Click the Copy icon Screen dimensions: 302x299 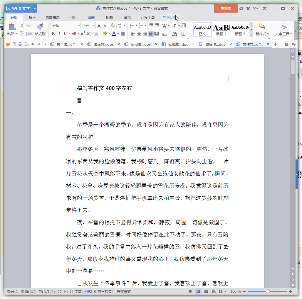pyautogui.click(x=22, y=34)
